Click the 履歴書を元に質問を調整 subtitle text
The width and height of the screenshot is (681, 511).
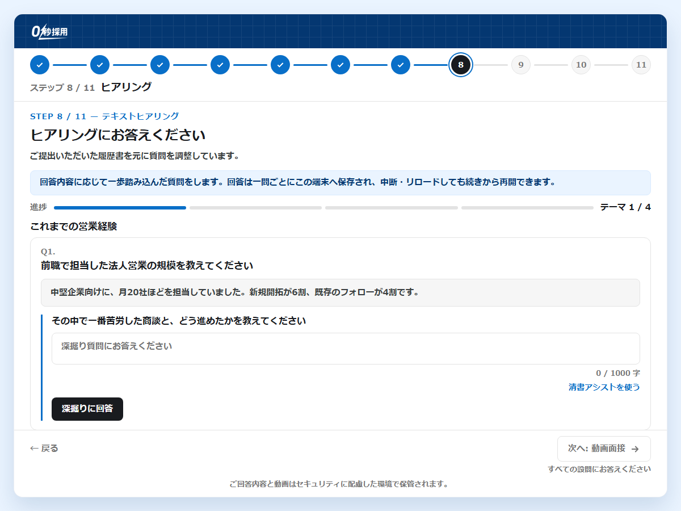tap(134, 156)
